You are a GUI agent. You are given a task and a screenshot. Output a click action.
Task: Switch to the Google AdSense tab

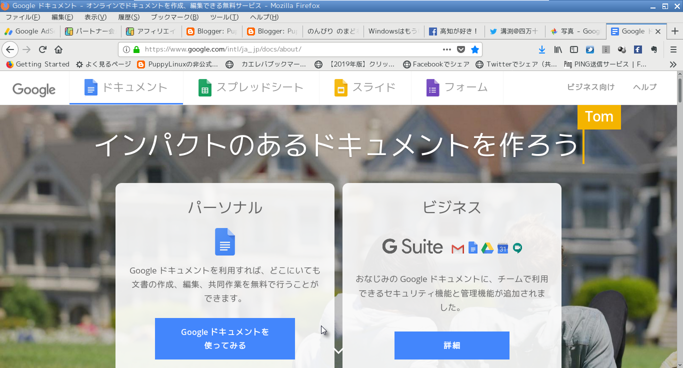pyautogui.click(x=30, y=31)
